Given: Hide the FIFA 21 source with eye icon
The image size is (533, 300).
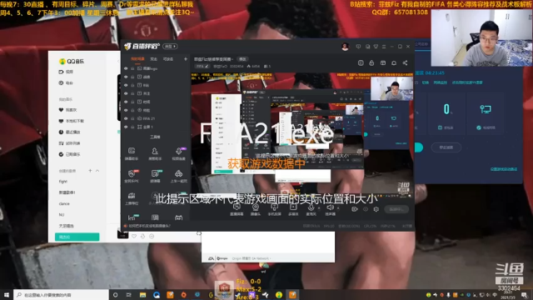Looking at the screenshot, I should (126, 118).
